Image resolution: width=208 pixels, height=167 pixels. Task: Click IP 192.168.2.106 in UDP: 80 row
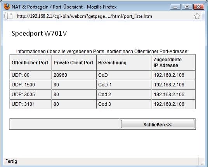coord(173,75)
